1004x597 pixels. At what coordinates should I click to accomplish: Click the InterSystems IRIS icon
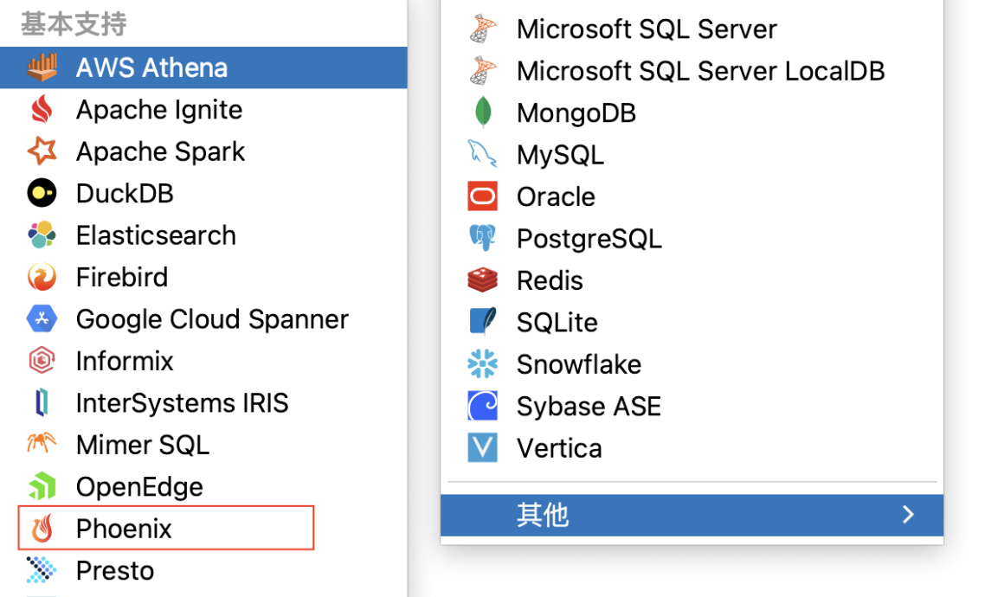click(42, 402)
